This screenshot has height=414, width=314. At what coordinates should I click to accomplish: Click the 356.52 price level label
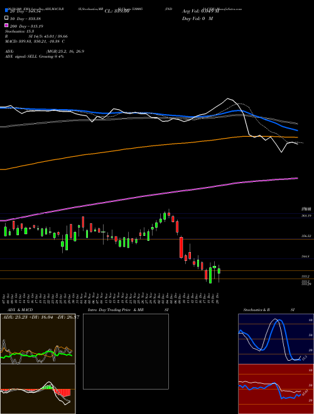coord(306,236)
